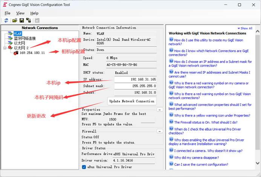
Task: Click help icon for 'red warning symbol on my camera'
Action: click(171, 82)
